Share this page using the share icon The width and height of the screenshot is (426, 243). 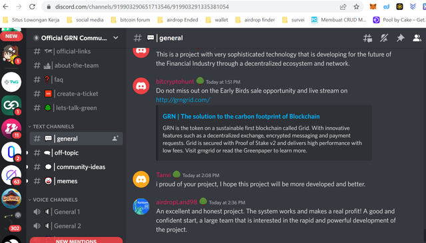pyautogui.click(x=343, y=7)
